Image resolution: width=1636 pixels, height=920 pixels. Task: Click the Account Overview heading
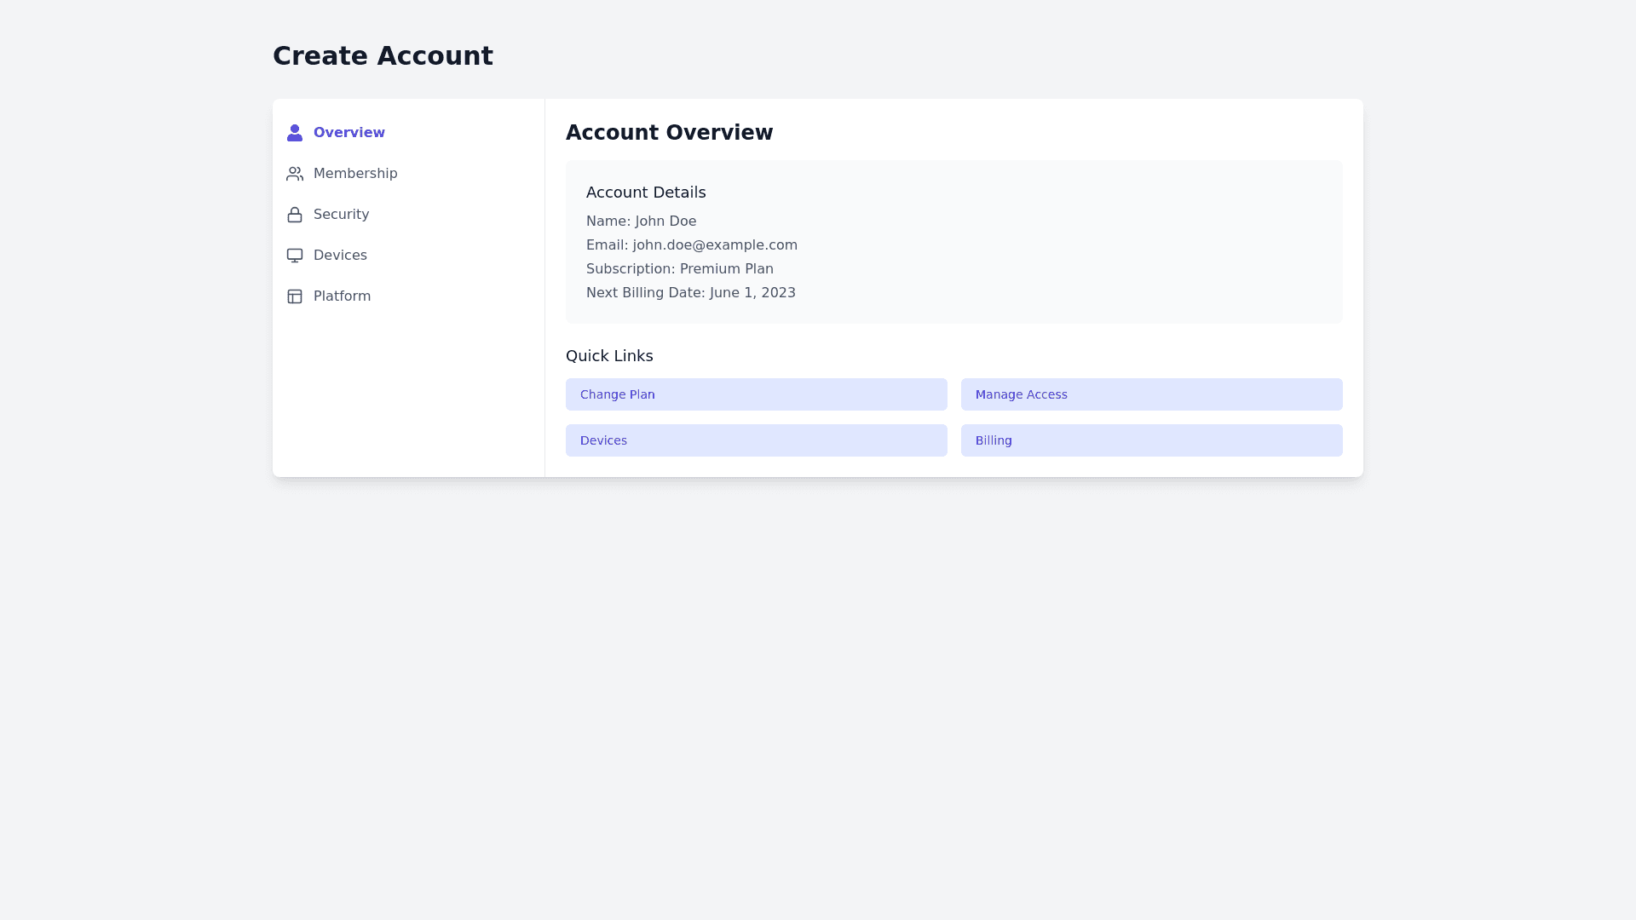point(669,133)
